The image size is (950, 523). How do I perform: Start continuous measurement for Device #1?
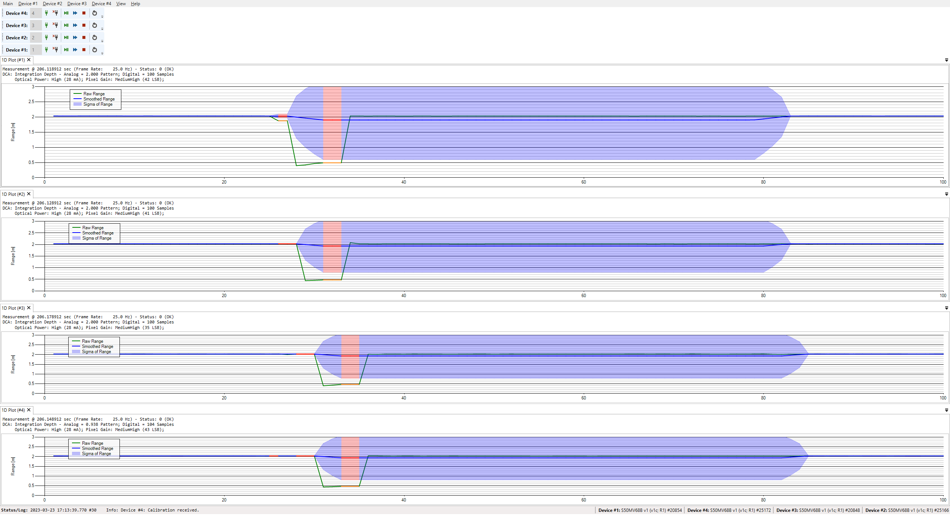(x=75, y=50)
